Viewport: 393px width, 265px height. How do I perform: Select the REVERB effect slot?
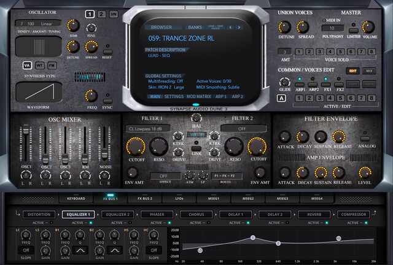point(314,215)
